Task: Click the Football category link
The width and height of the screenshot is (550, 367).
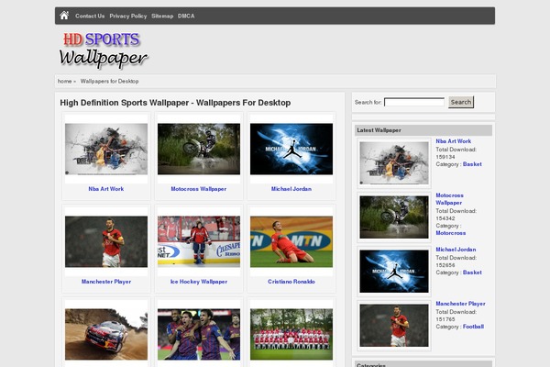Action: 473,327
